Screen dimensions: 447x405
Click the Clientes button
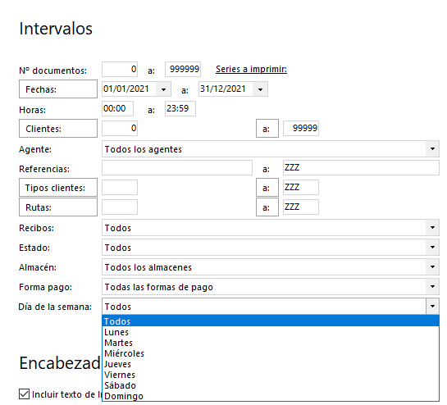(x=58, y=129)
